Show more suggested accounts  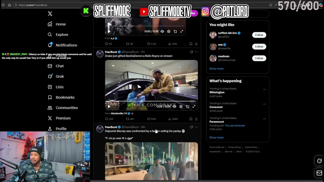coord(216,69)
